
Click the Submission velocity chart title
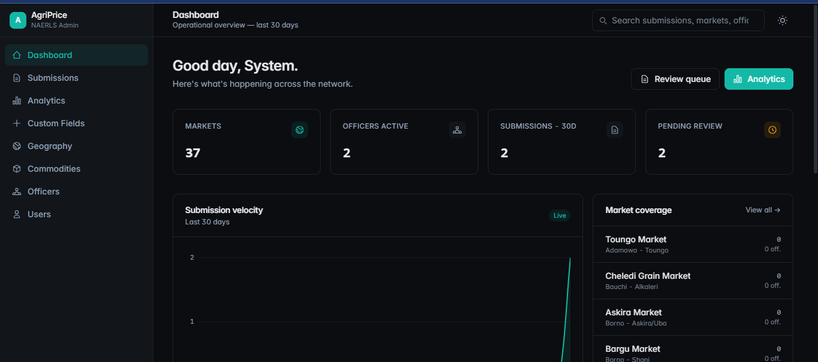224,210
